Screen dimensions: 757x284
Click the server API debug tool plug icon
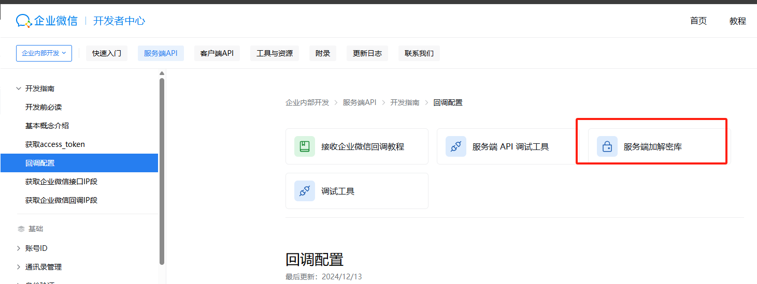(x=456, y=146)
